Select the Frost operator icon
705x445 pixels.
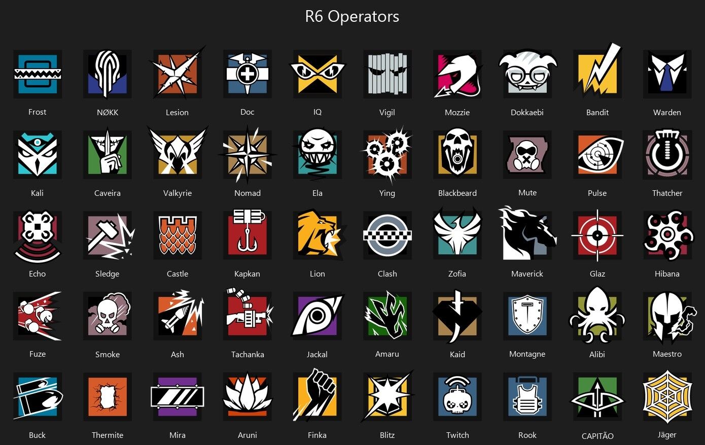coord(38,74)
